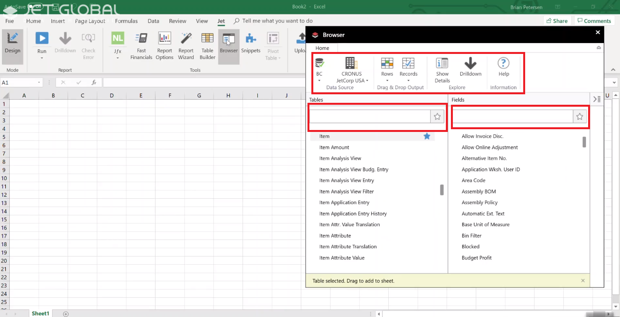The image size is (620, 317).
Task: Click the Tell me what you want box
Action: click(x=277, y=21)
